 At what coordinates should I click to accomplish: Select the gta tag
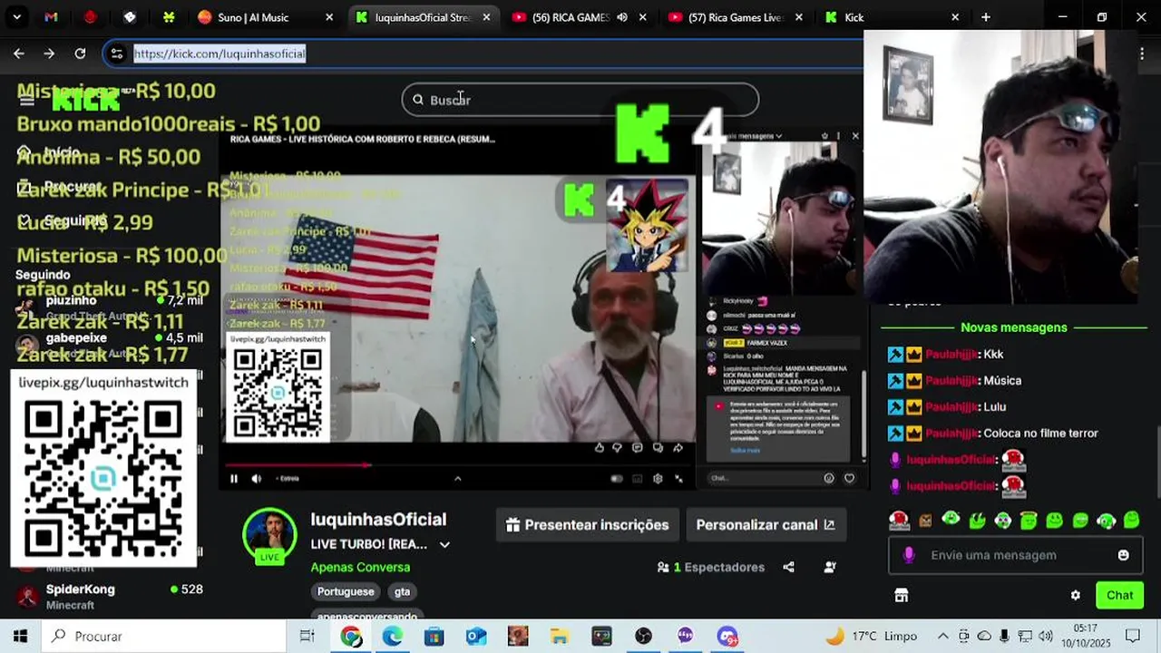point(403,591)
